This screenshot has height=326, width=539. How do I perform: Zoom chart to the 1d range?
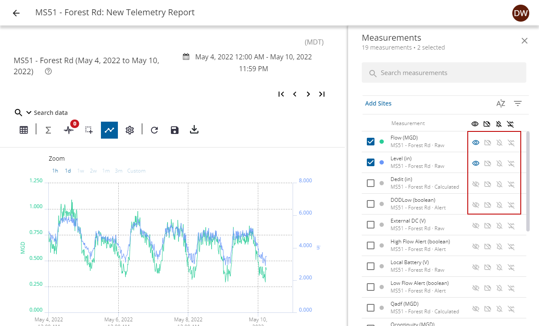tap(67, 170)
